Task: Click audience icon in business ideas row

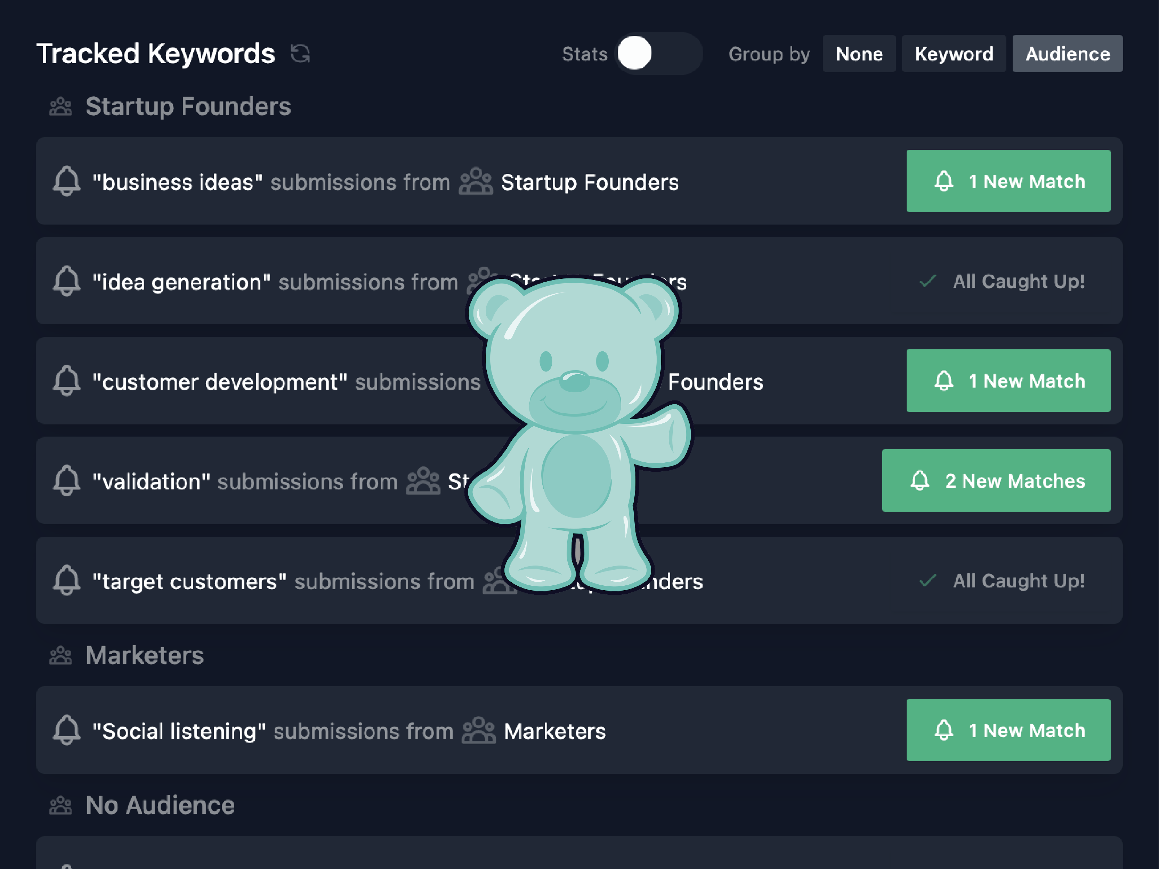Action: 476,181
